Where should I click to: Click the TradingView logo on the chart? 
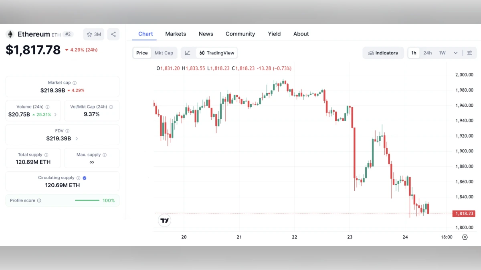(164, 220)
